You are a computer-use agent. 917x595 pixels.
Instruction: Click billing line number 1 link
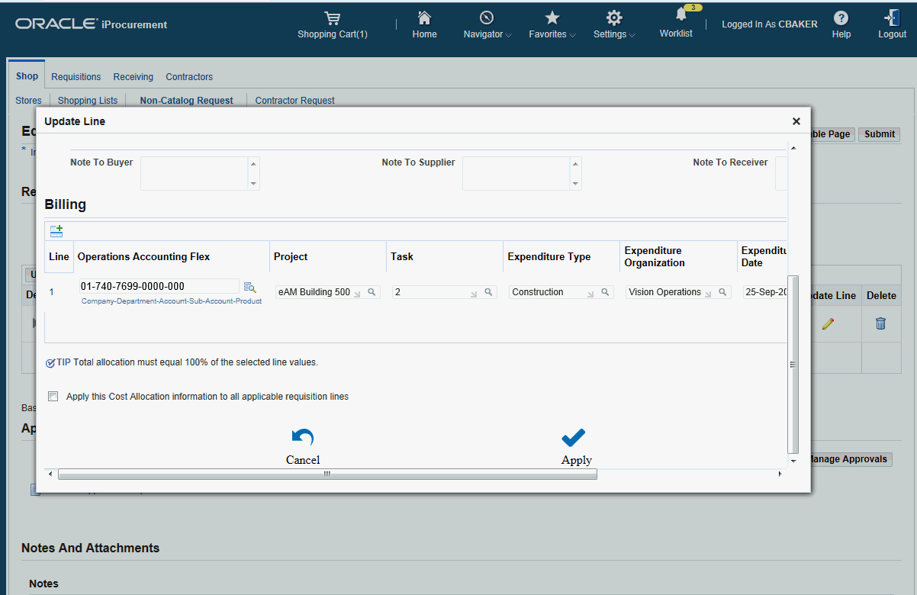tap(52, 292)
